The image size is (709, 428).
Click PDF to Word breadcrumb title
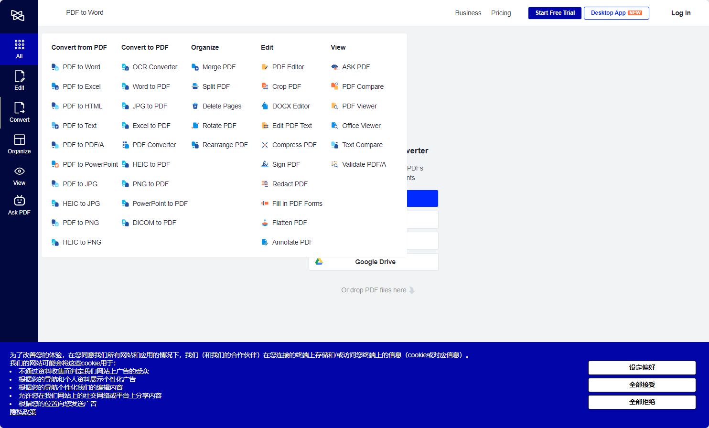pyautogui.click(x=85, y=12)
